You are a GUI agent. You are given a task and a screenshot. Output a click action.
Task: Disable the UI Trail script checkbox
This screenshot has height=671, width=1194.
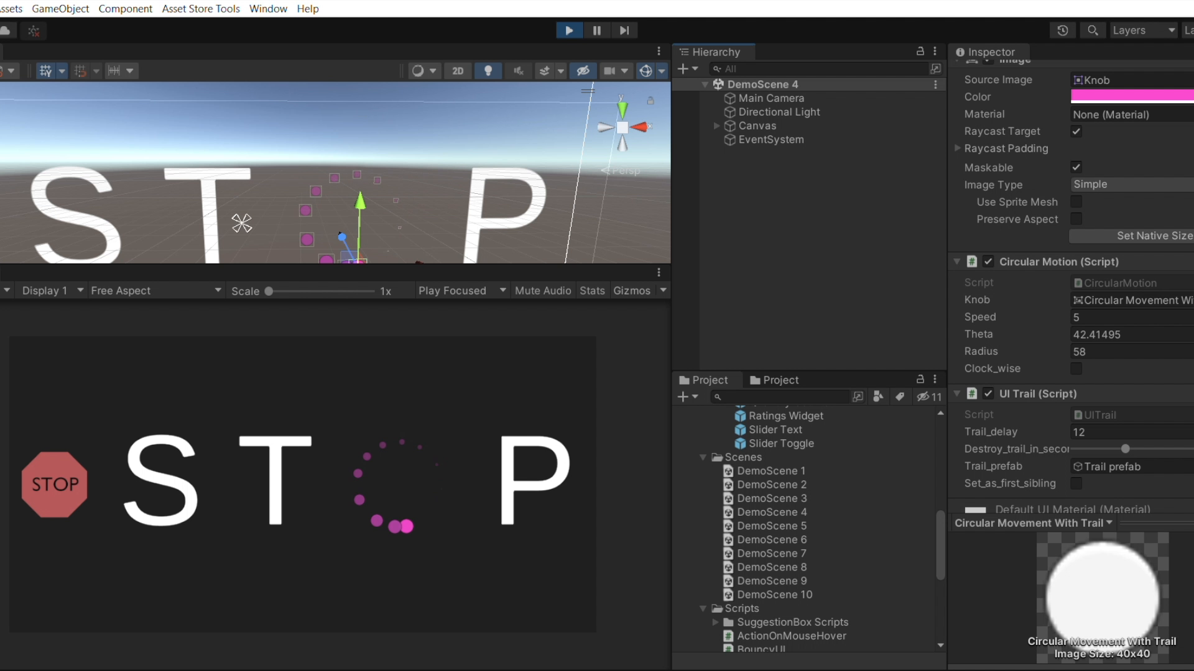(988, 393)
